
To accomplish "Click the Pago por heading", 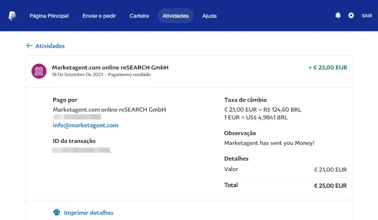I will tap(65, 100).
